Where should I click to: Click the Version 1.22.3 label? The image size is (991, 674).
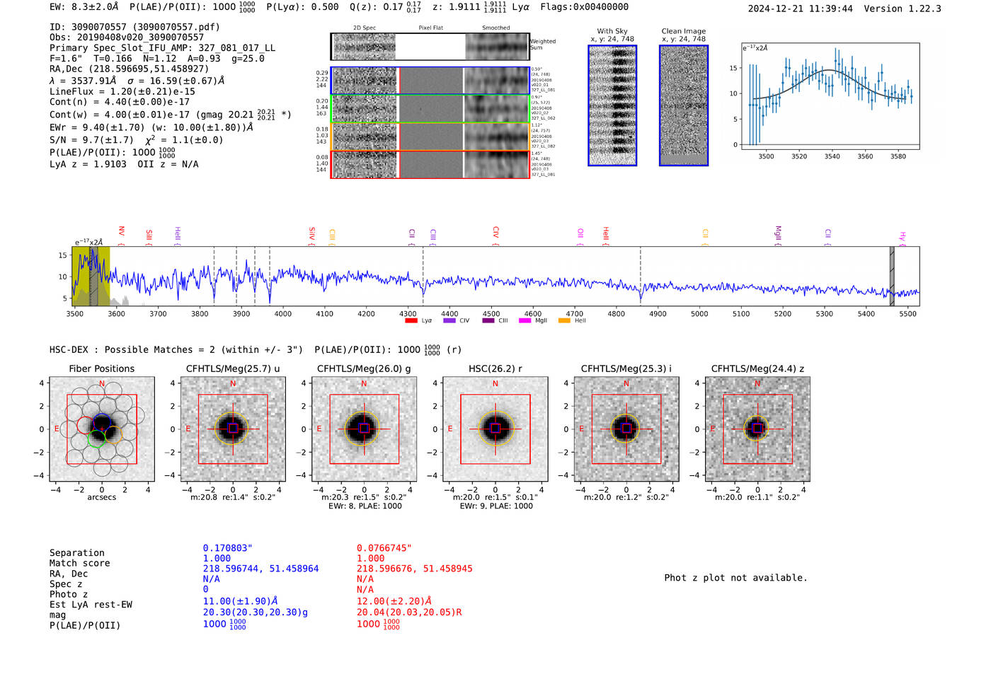click(x=903, y=8)
